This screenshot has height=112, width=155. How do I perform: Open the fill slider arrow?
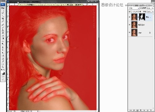pyautogui.click(x=153, y=11)
